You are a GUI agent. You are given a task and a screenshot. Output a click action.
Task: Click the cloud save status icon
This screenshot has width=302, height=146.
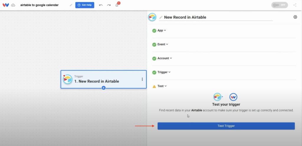13,5
